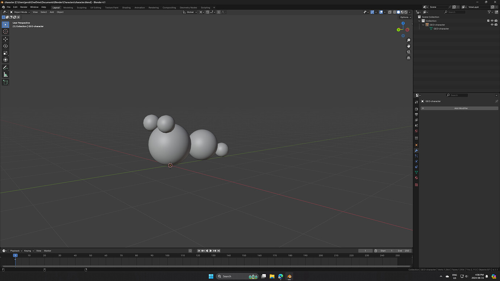Switch to the Sculpting workspace tab
Screen dimensions: 500x281
82,7
